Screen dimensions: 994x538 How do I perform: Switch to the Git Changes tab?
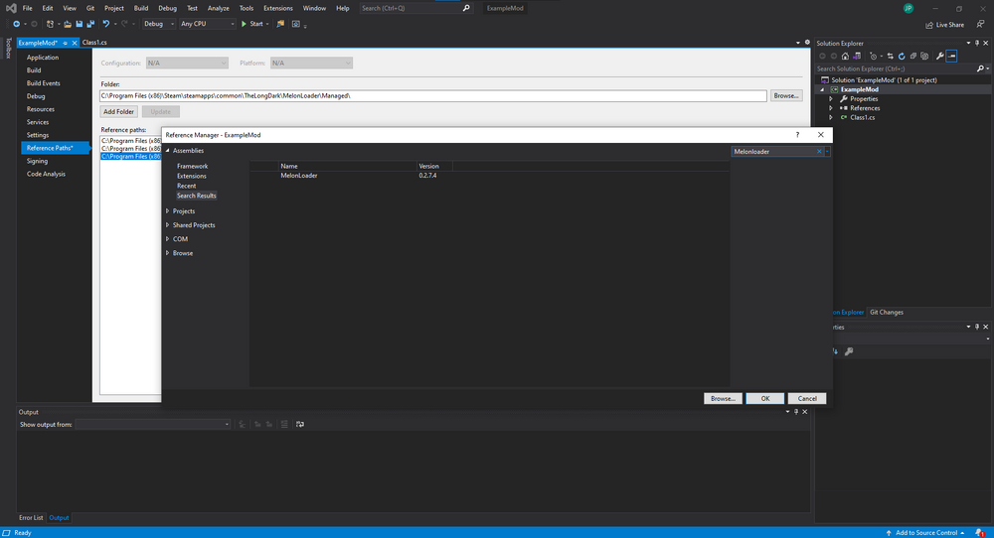(887, 312)
